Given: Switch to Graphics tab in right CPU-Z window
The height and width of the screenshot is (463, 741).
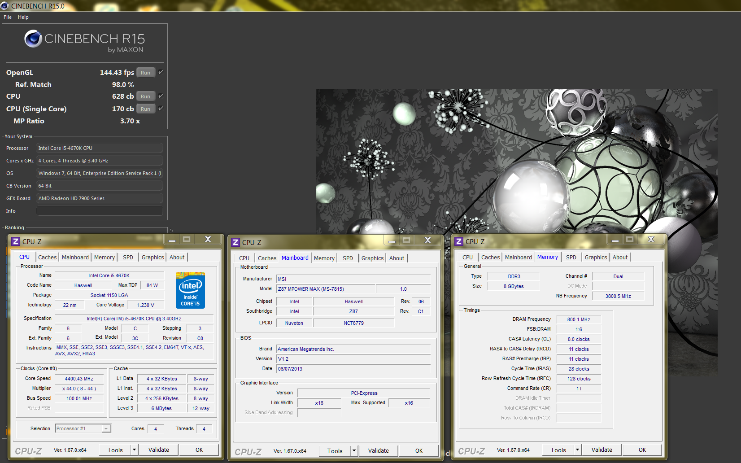Looking at the screenshot, I should 596,257.
